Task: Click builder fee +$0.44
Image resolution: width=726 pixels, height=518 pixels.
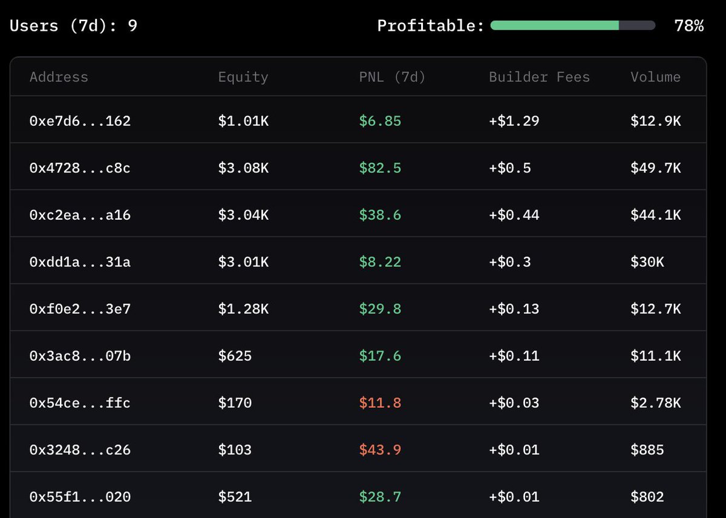Action: [x=514, y=215]
